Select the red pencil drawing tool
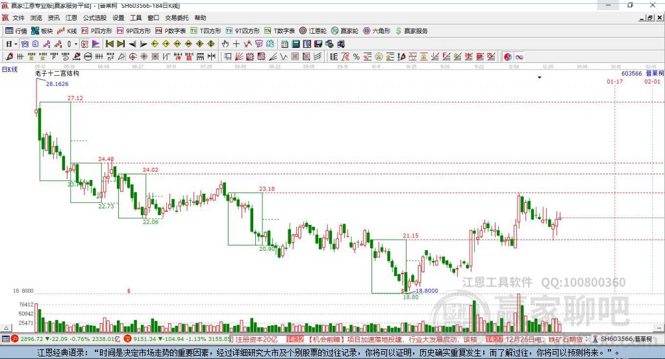 9,57
